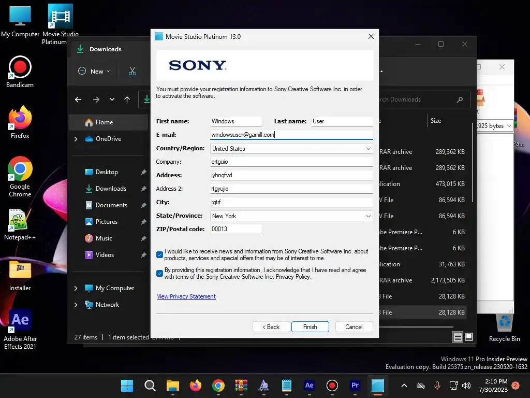
Task: Open taskbar Search
Action: point(150,386)
